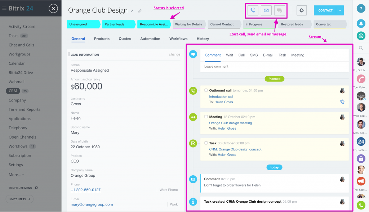Open chat message icon in header
This screenshot has height=212, width=369.
coord(279,10)
